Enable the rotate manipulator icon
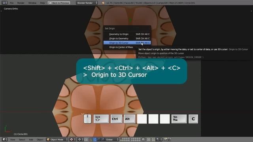Screen dimensions: 253x142 tap(98, 140)
